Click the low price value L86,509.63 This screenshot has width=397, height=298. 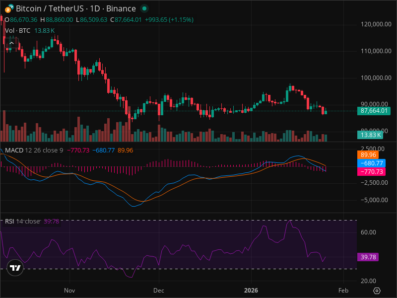92,20
